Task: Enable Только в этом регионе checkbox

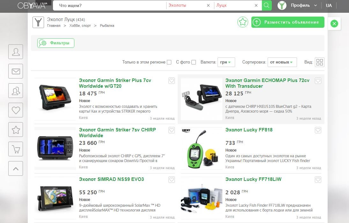Action: coord(169,62)
